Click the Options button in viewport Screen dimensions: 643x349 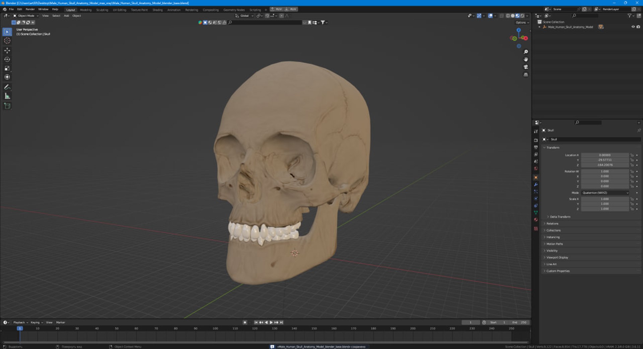click(x=522, y=22)
